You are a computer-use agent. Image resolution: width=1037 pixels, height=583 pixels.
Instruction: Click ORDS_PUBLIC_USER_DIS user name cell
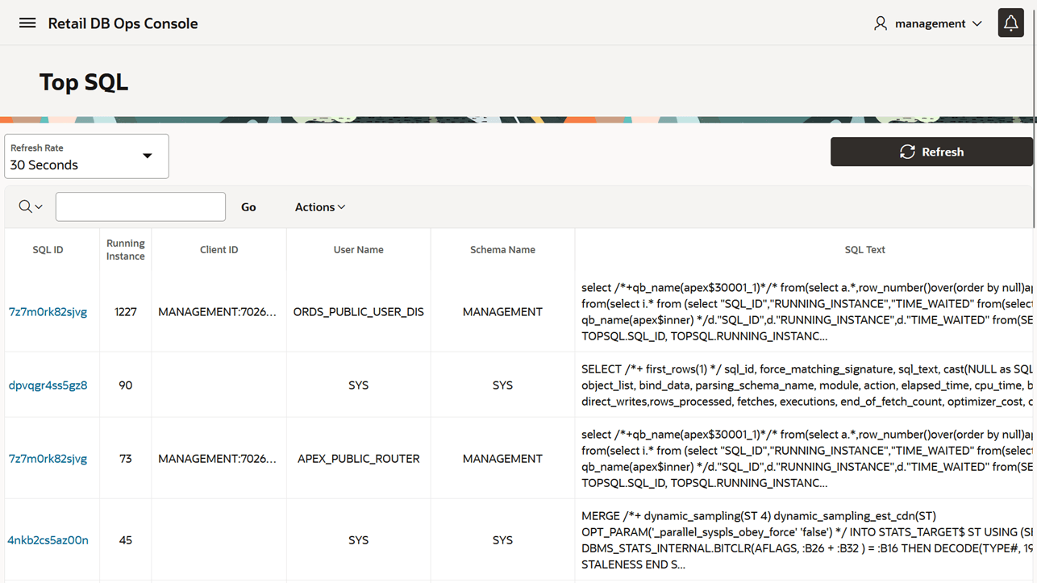[358, 312]
